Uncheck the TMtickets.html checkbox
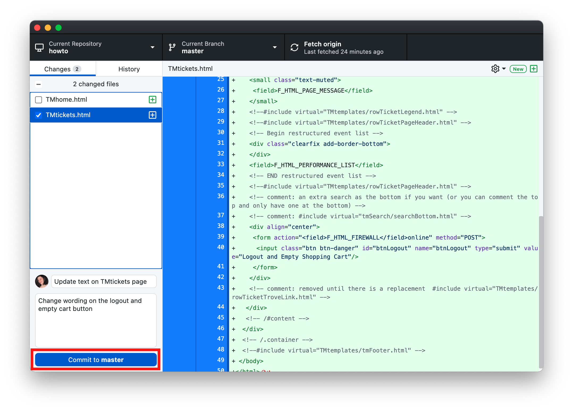573x411 pixels. point(39,115)
